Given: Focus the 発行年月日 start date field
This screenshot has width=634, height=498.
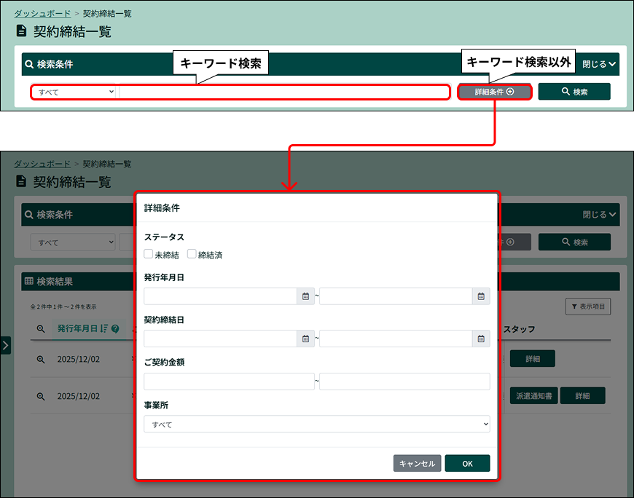Looking at the screenshot, I should (x=220, y=296).
